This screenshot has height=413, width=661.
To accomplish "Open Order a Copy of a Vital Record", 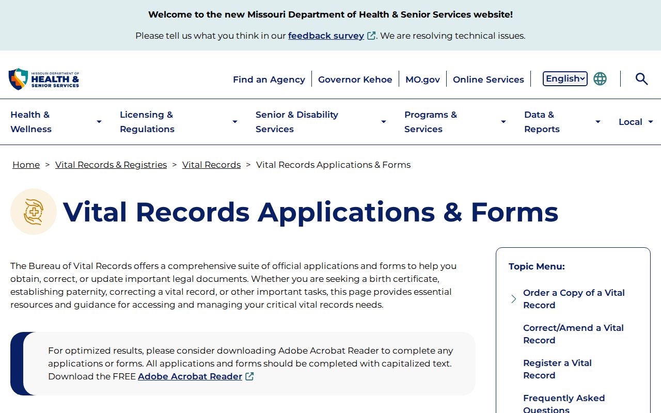I will (574, 299).
